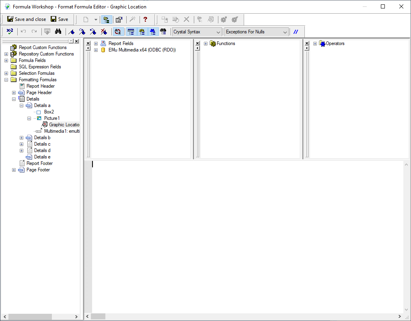Expand the Functions tree node

point(205,43)
